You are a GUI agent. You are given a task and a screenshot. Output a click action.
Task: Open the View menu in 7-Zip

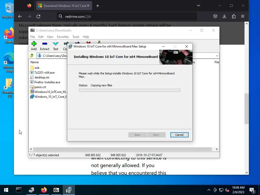(50, 37)
